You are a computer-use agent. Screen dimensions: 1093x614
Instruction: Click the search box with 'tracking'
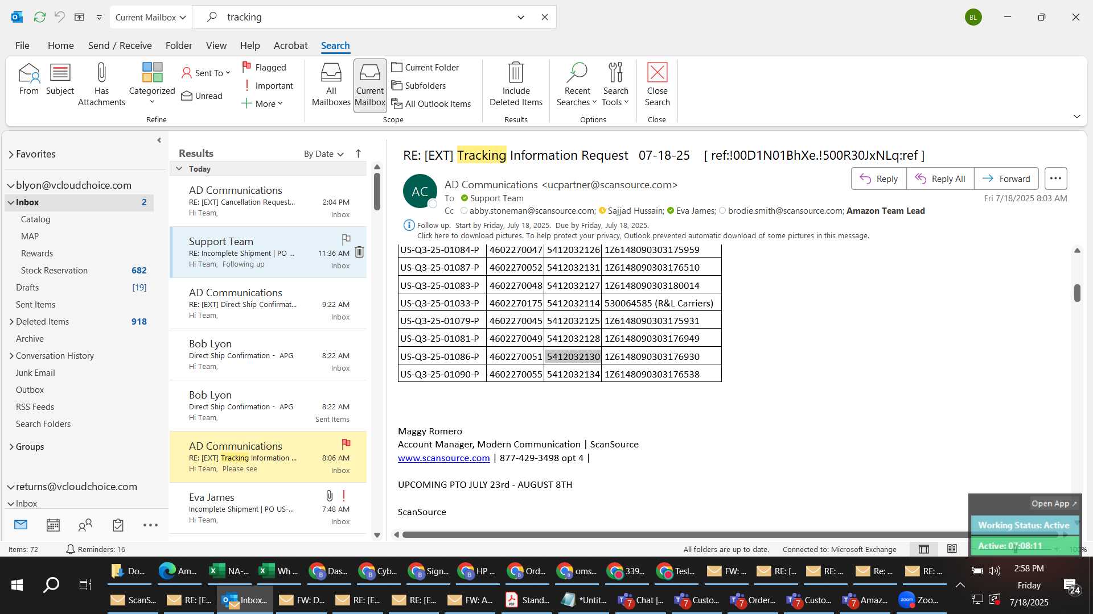tap(364, 17)
